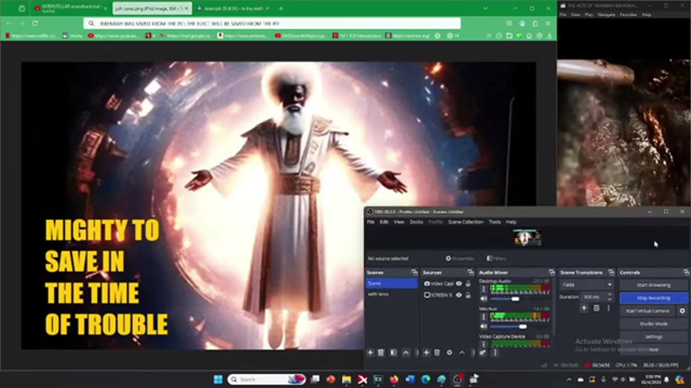Open the OBS Edit menu
The width and height of the screenshot is (691, 388).
point(384,222)
